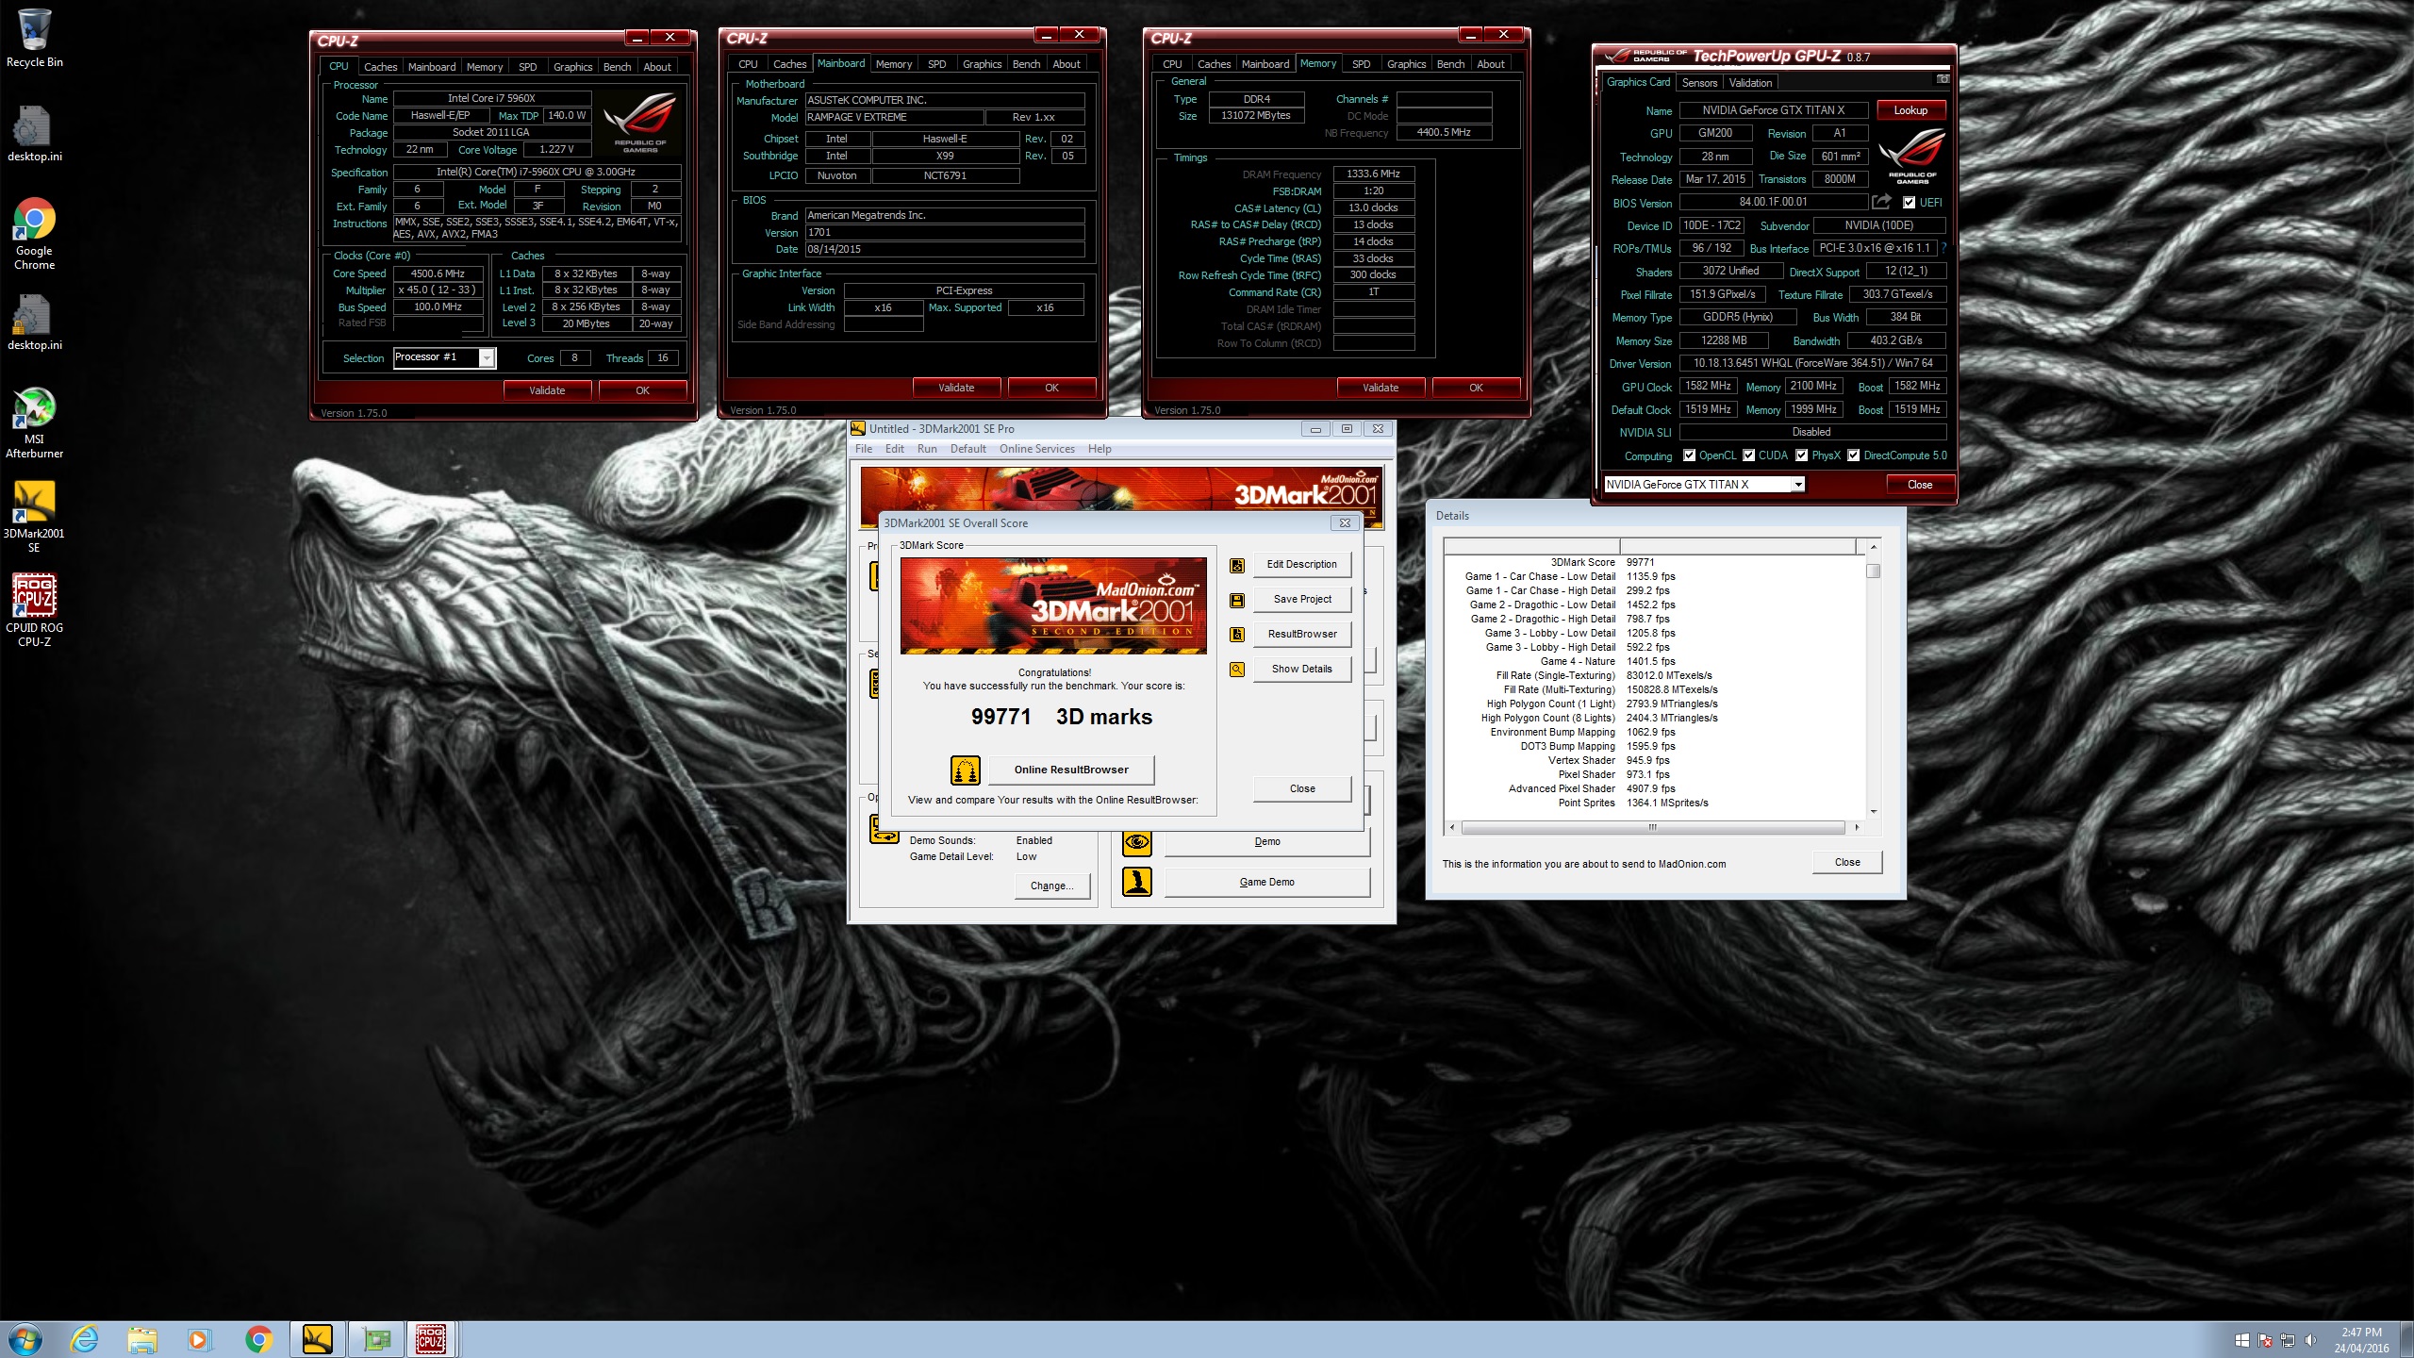
Task: Click the network tray icon
Action: 2288,1340
